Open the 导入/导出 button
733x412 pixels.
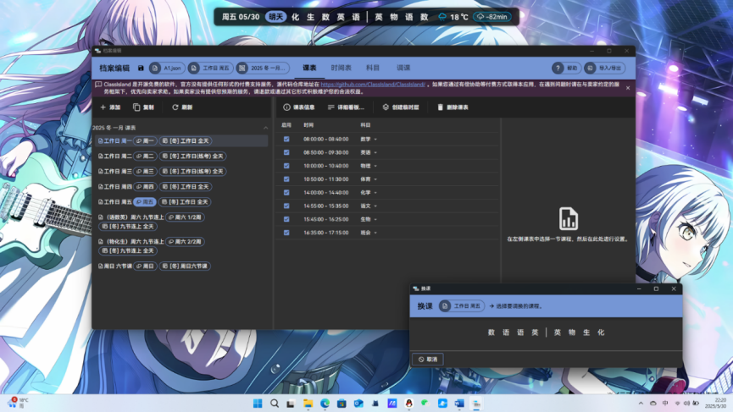[x=604, y=69]
